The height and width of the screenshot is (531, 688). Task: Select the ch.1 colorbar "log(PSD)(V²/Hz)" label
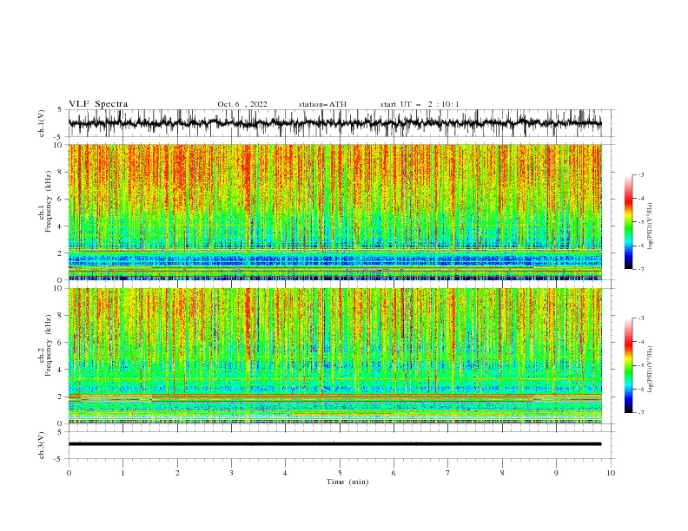[650, 226]
